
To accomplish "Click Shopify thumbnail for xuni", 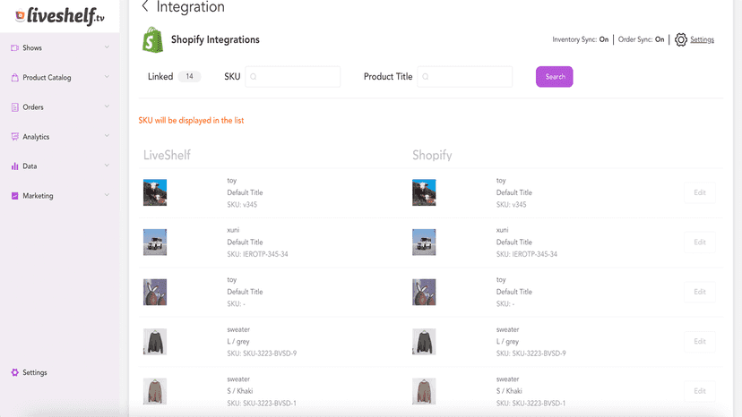I will 424,243.
